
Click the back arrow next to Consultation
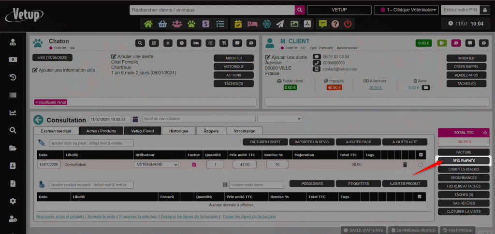click(38, 120)
